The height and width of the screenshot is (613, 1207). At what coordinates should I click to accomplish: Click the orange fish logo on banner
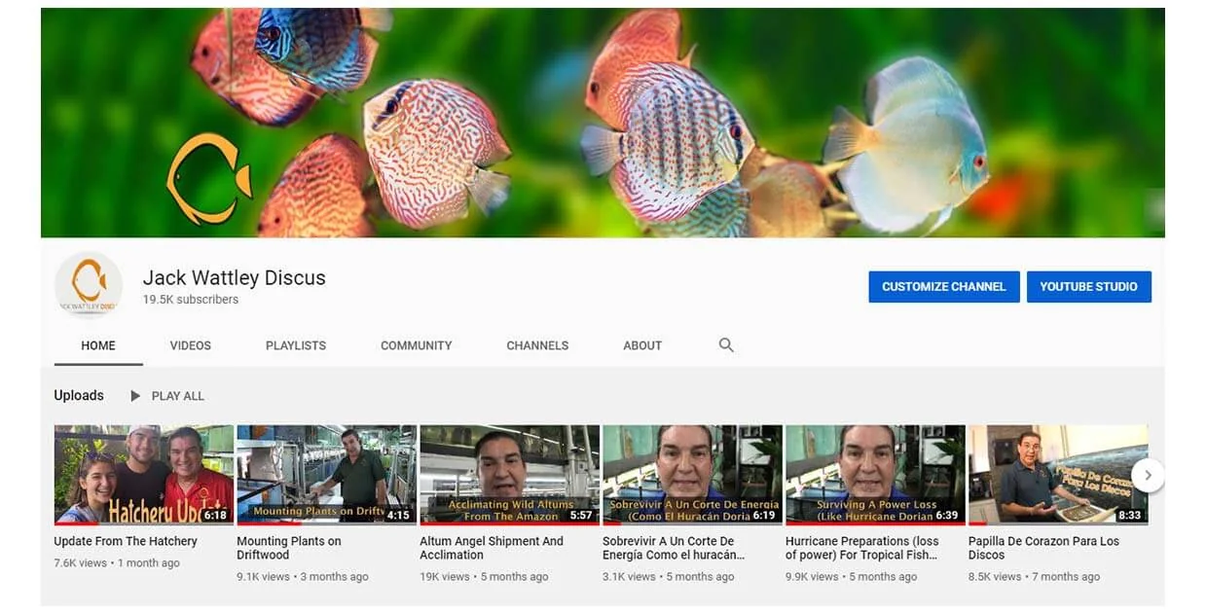click(x=208, y=179)
